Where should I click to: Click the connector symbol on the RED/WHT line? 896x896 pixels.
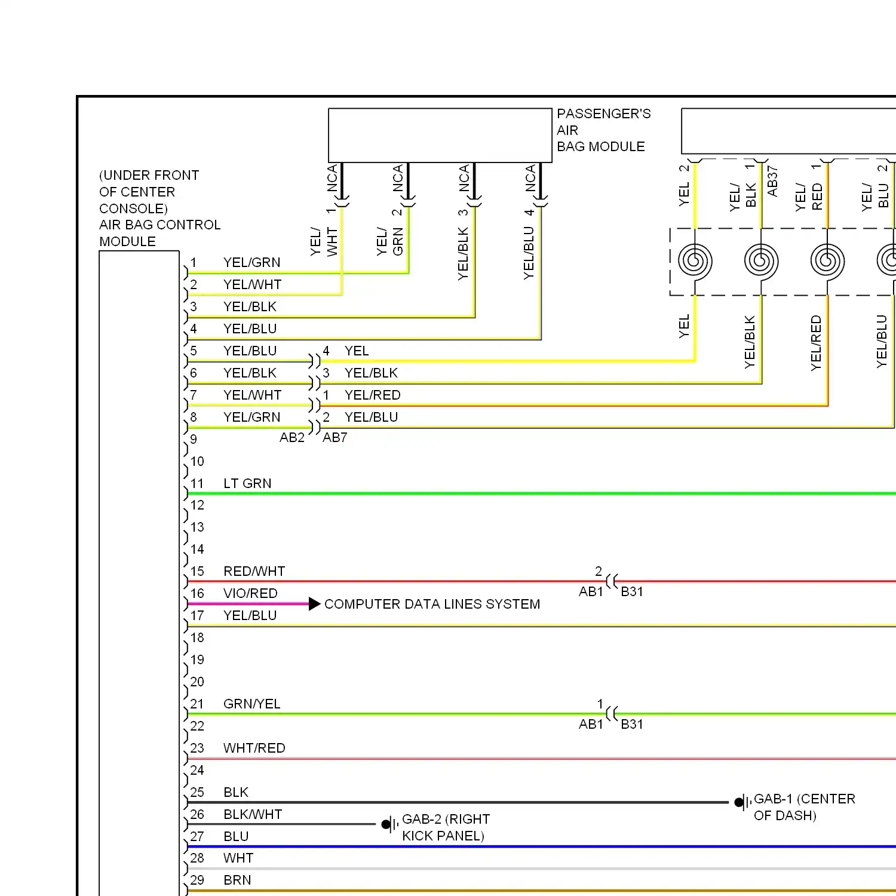612,581
